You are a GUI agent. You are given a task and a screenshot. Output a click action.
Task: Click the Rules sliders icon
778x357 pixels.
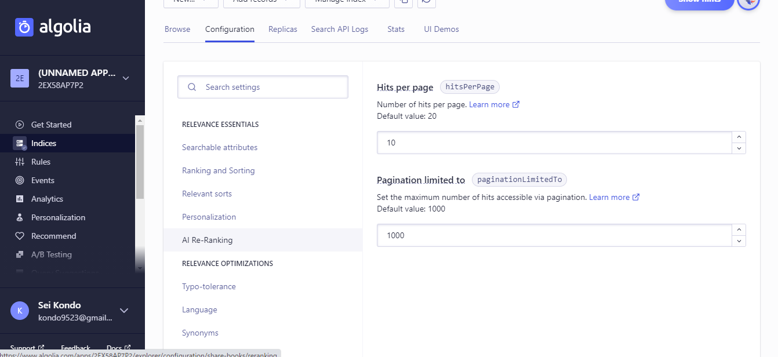pyautogui.click(x=20, y=162)
